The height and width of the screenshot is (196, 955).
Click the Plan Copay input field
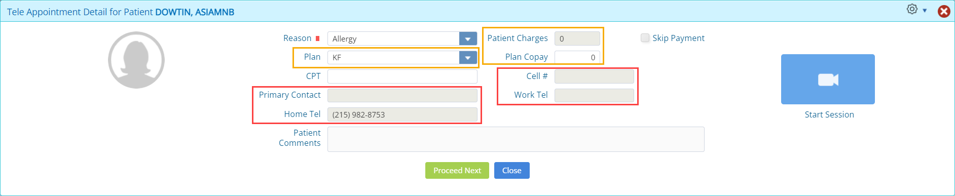pyautogui.click(x=577, y=58)
